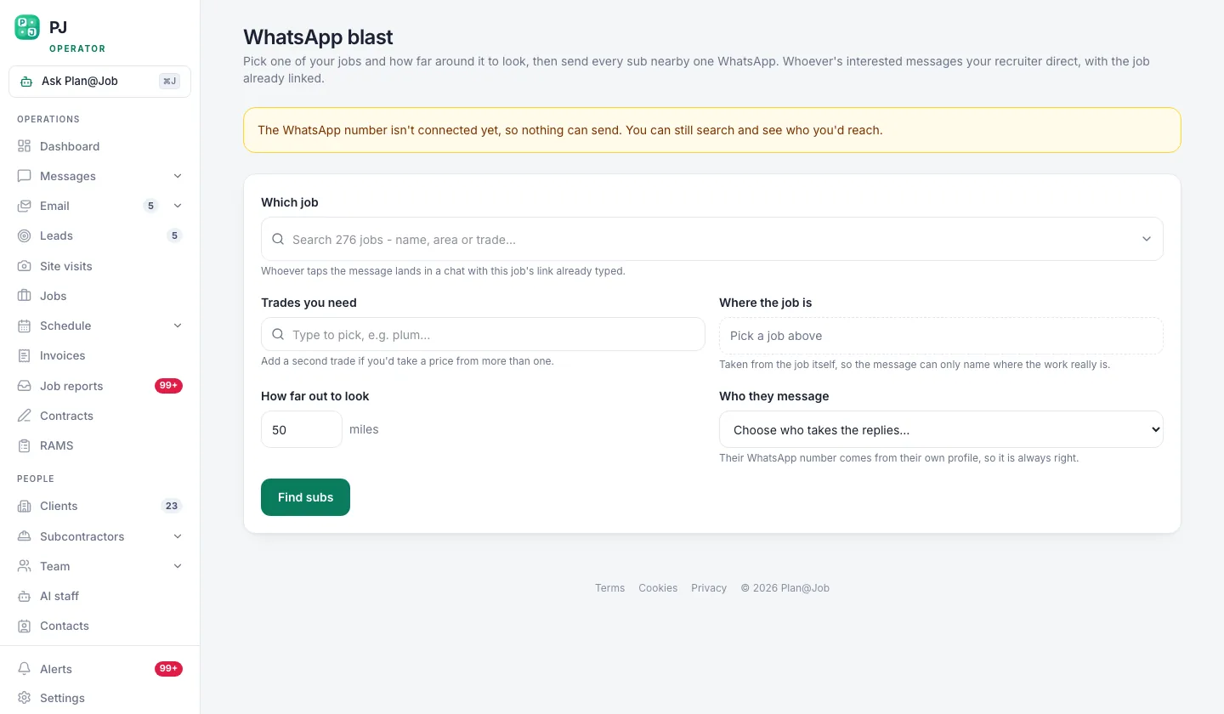The width and height of the screenshot is (1224, 714).
Task: Click the RAMS clipboard icon
Action: (x=24, y=445)
